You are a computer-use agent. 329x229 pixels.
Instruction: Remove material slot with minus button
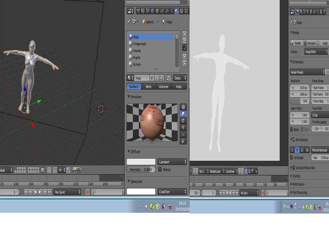pos(184,41)
